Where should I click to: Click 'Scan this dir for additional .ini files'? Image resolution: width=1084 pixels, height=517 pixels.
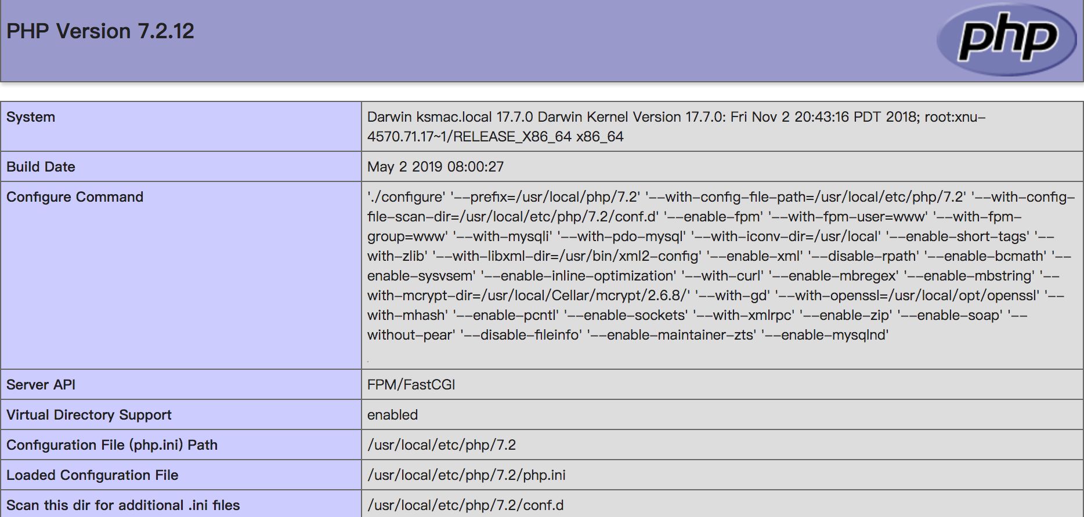123,505
